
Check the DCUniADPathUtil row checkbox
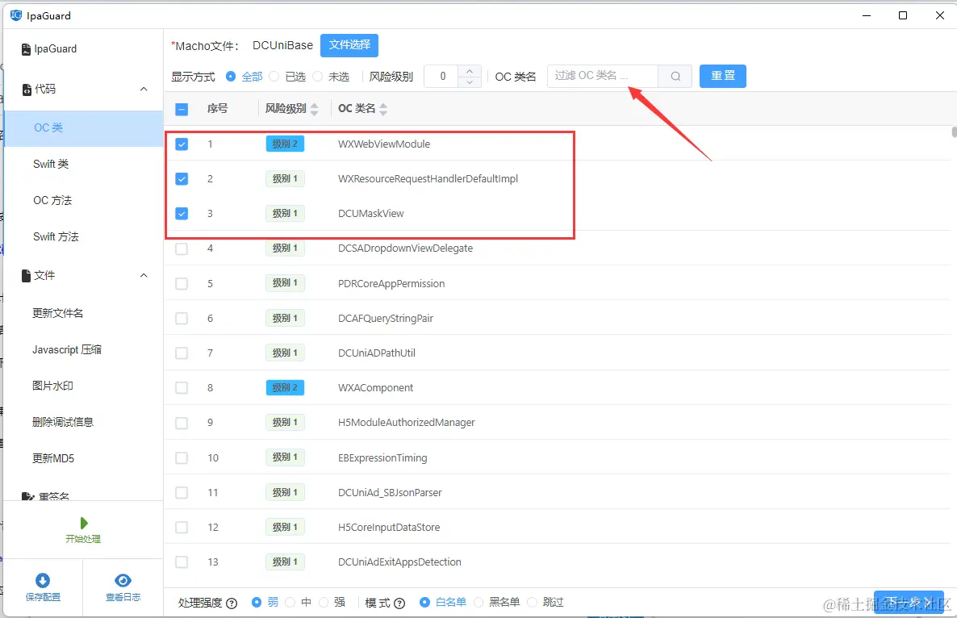pyautogui.click(x=182, y=353)
